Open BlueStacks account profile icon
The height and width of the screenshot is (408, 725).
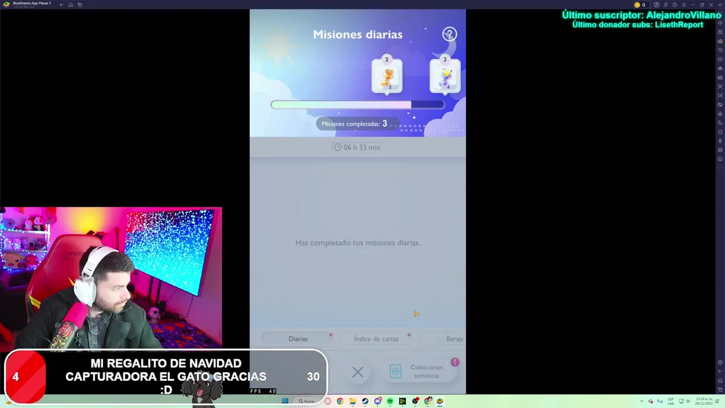pyautogui.click(x=656, y=5)
